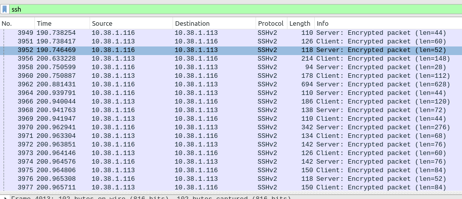Expand the Frame 4013 details tree
This screenshot has width=462, height=199.
5,197
